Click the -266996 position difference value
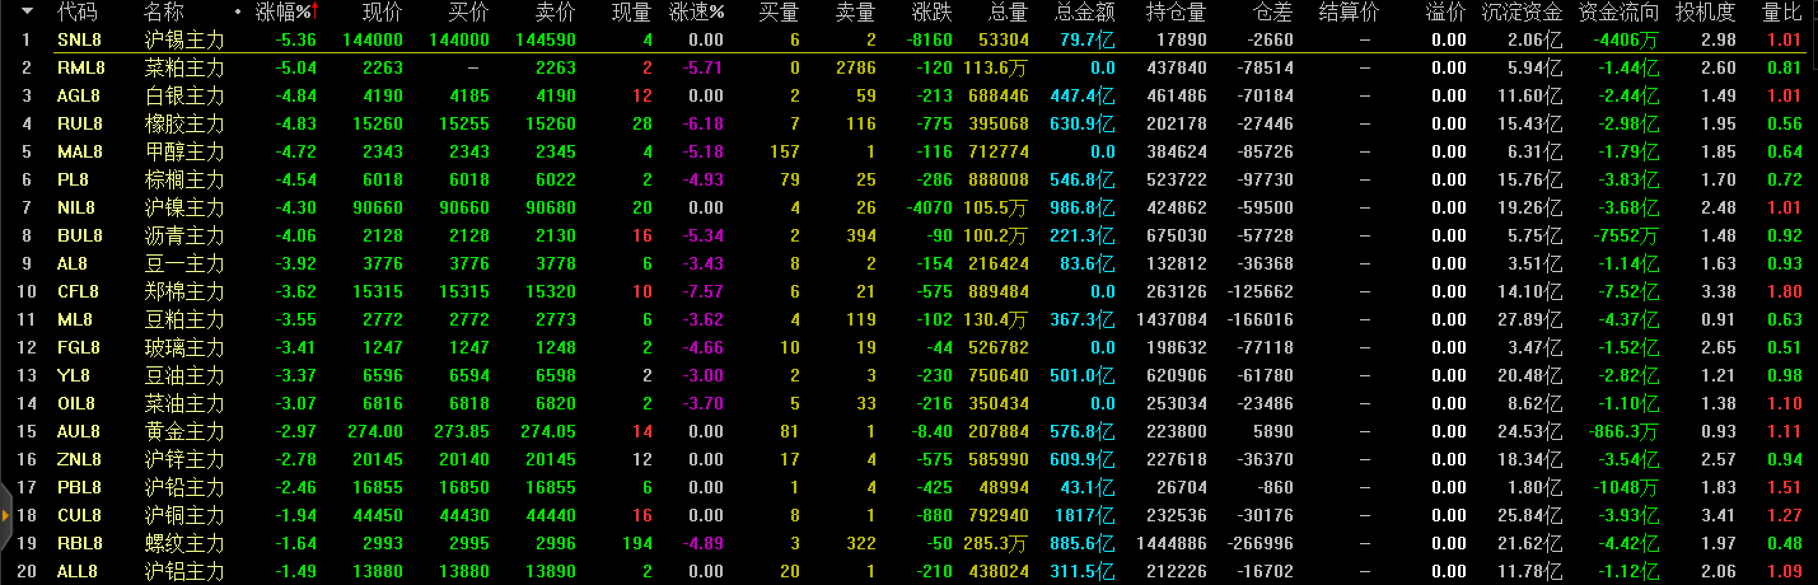 (1259, 544)
